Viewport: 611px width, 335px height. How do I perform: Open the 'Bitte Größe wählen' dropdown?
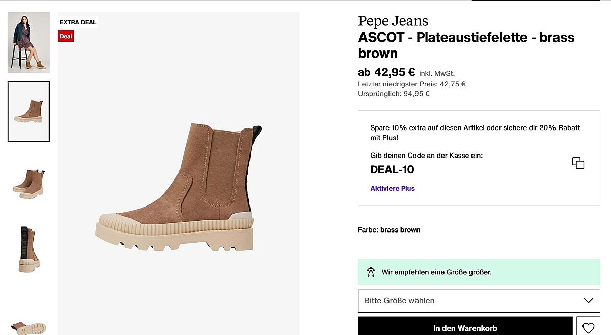point(479,301)
